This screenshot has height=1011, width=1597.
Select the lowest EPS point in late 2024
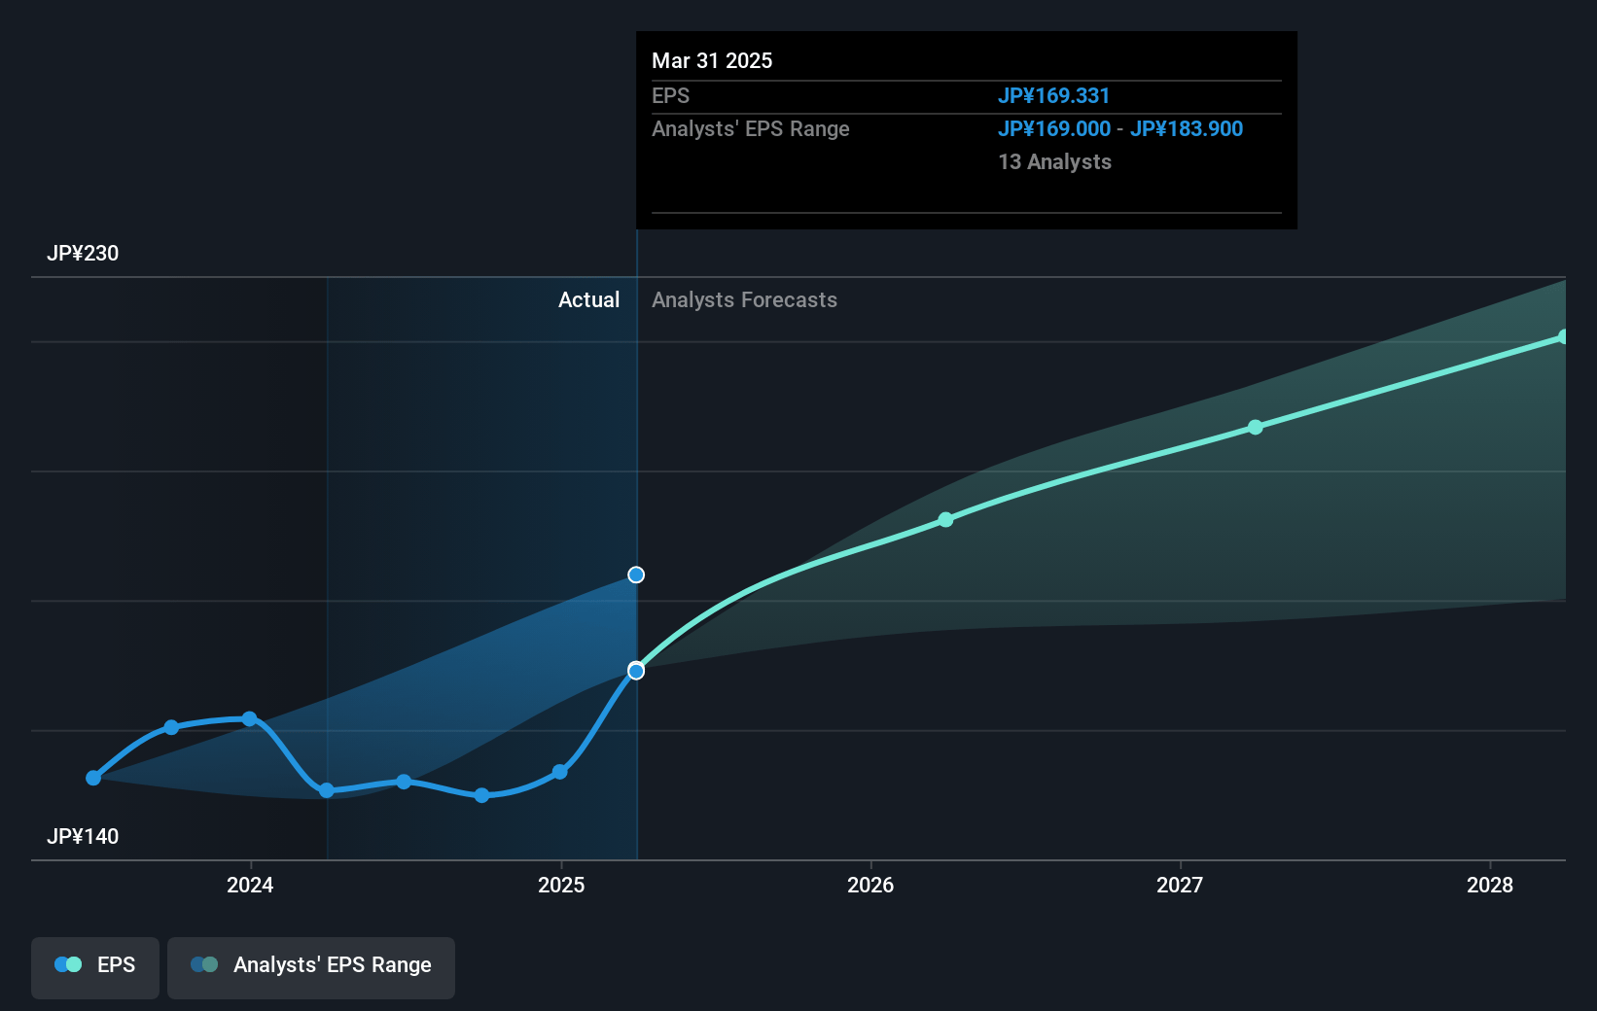pos(482,795)
